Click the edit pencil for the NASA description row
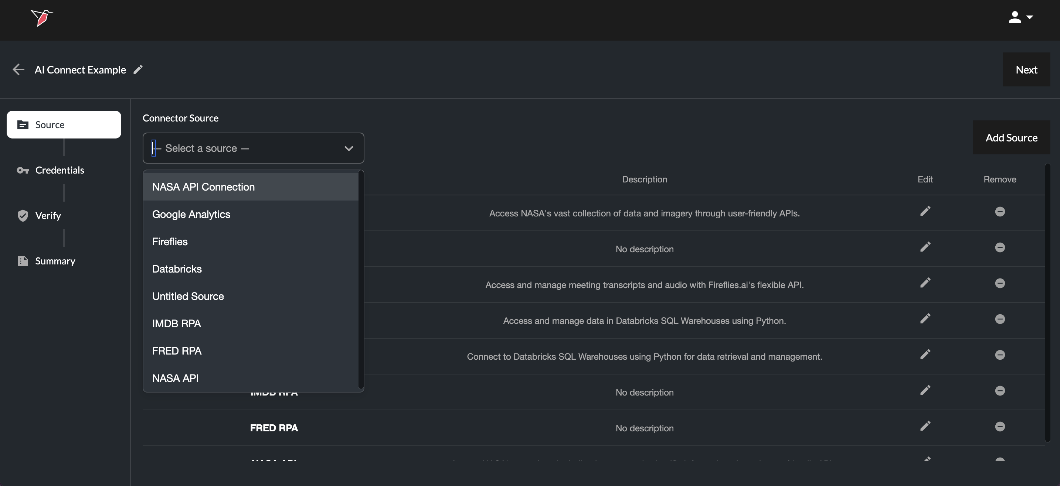Viewport: 1060px width, 486px height. (x=925, y=211)
